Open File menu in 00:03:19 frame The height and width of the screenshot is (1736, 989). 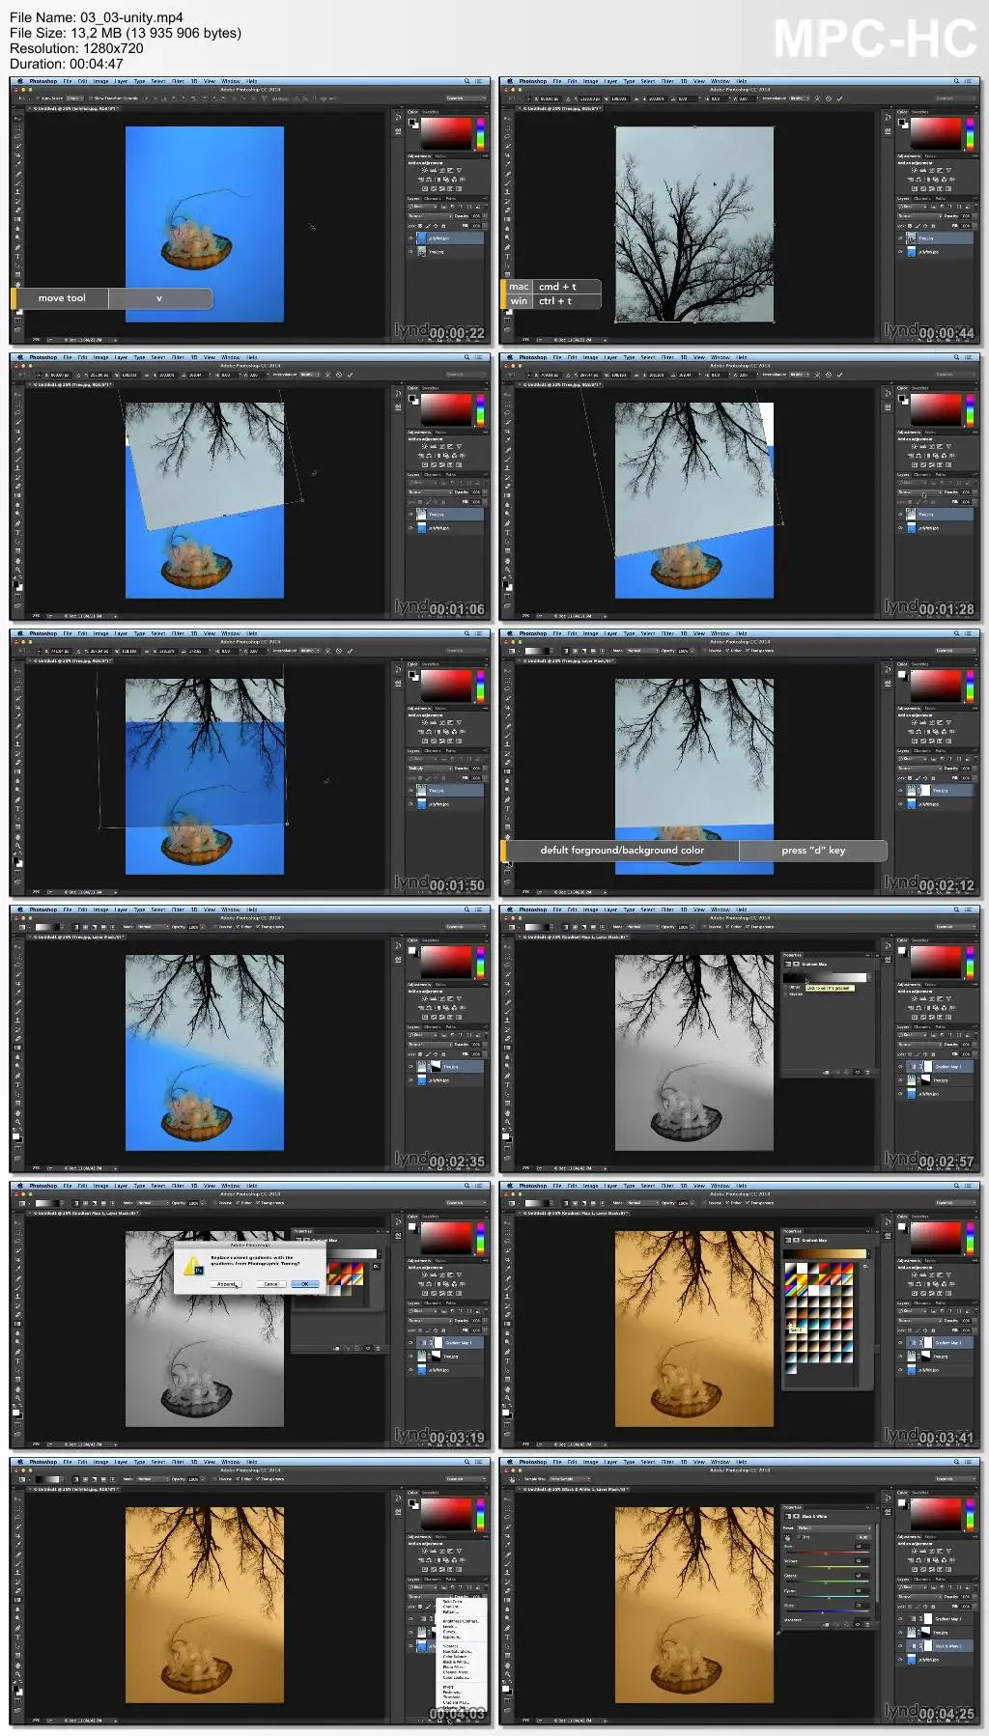click(x=68, y=1186)
